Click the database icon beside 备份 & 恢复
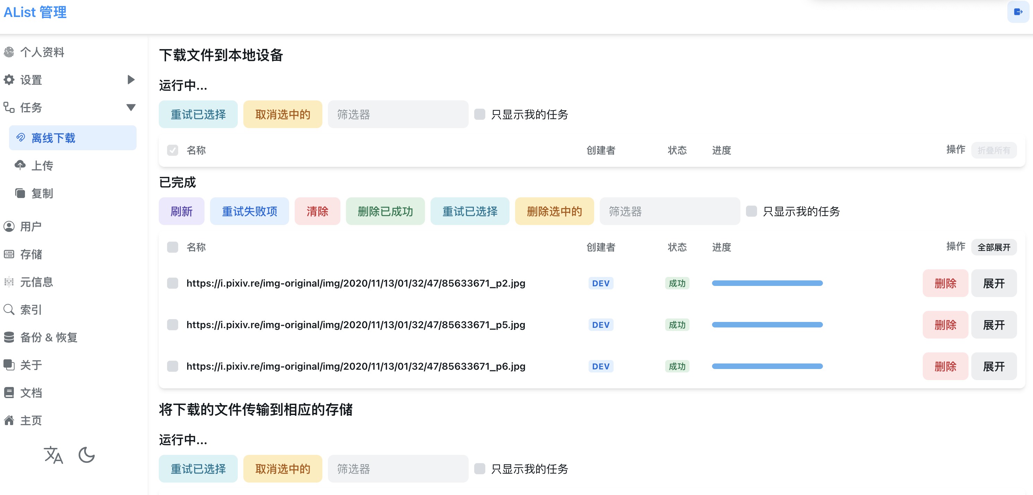Screen dimensions: 1033x495 point(9,337)
